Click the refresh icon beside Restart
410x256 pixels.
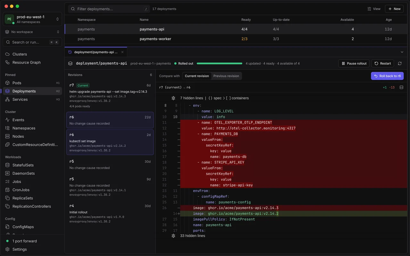400,63
